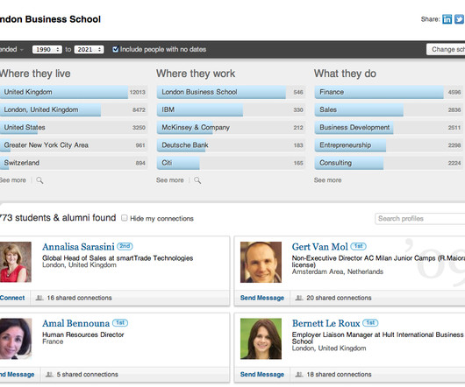The width and height of the screenshot is (465, 387).
Task: Filter by London Business School employer
Action: tap(232, 92)
